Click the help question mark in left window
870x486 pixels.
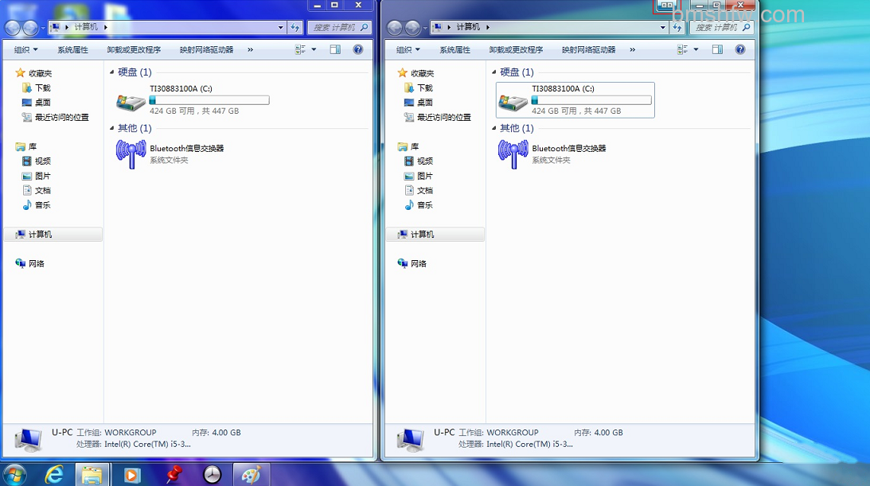(x=358, y=49)
